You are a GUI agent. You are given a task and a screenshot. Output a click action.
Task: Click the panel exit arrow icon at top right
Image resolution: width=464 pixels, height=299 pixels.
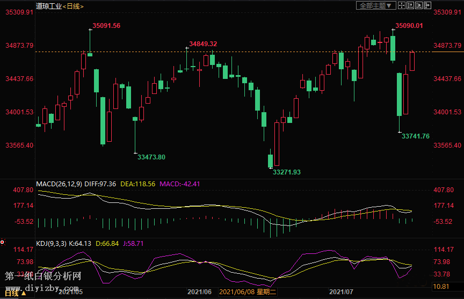pyautogui.click(x=427, y=5)
